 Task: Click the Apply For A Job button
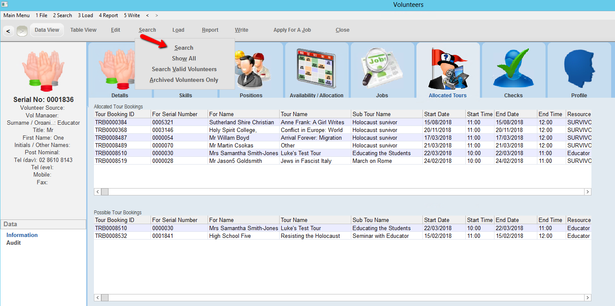pyautogui.click(x=292, y=30)
